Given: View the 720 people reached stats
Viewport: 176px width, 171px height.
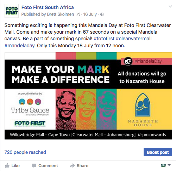Looking at the screenshot, I should [25, 152].
